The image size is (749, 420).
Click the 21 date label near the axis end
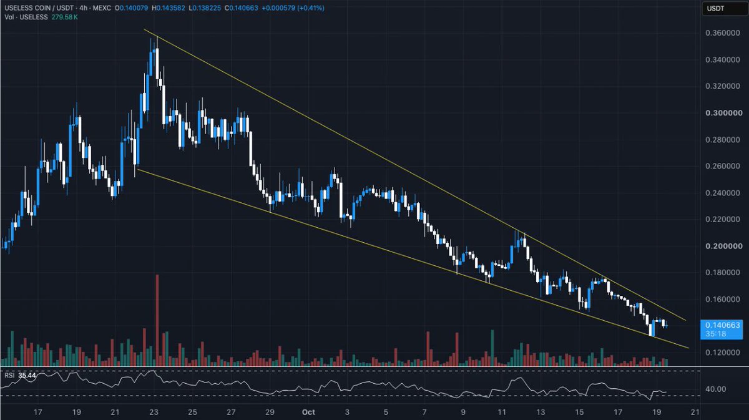pyautogui.click(x=696, y=412)
